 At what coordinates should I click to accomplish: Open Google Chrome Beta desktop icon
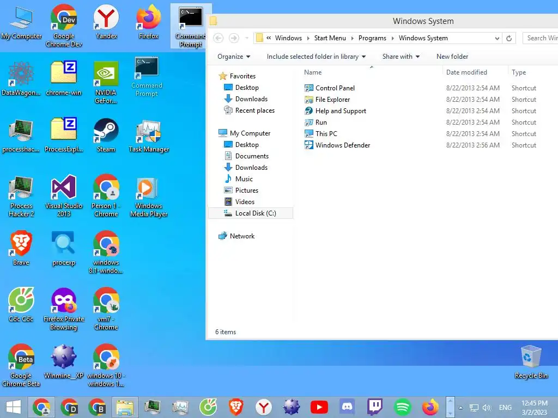tap(21, 365)
